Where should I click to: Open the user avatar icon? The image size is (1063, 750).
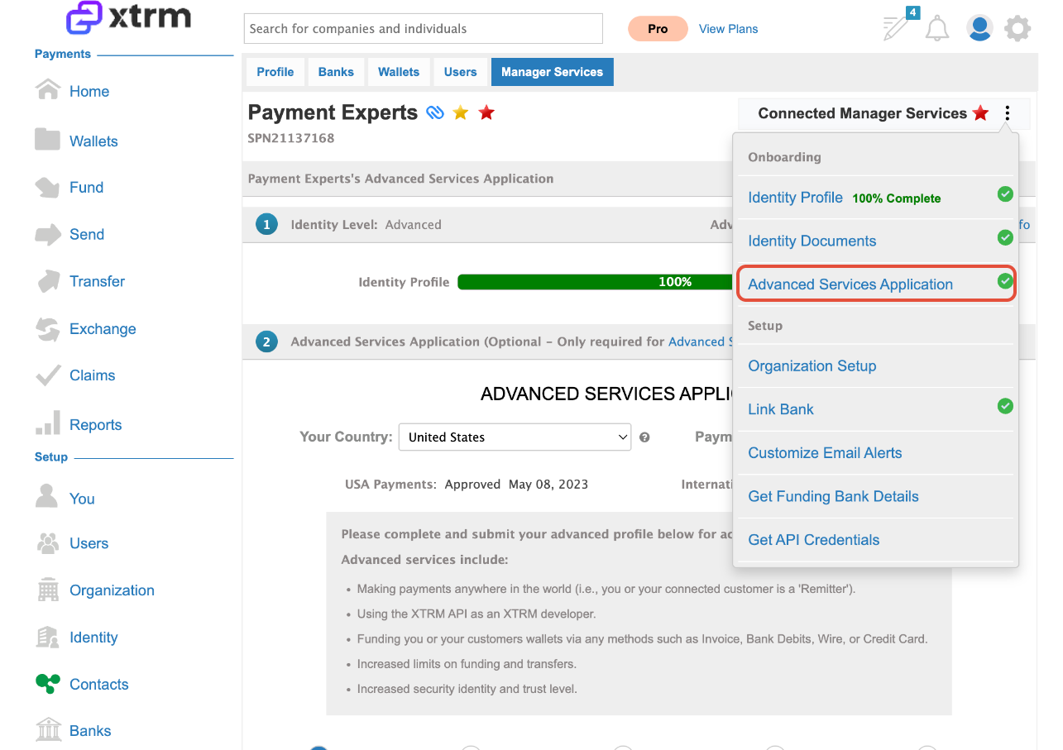(x=979, y=28)
